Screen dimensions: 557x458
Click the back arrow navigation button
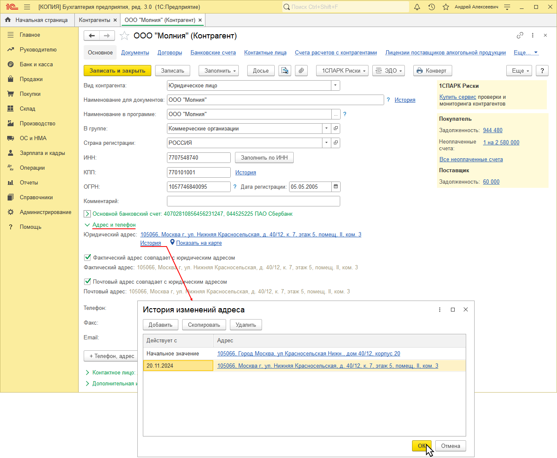92,36
